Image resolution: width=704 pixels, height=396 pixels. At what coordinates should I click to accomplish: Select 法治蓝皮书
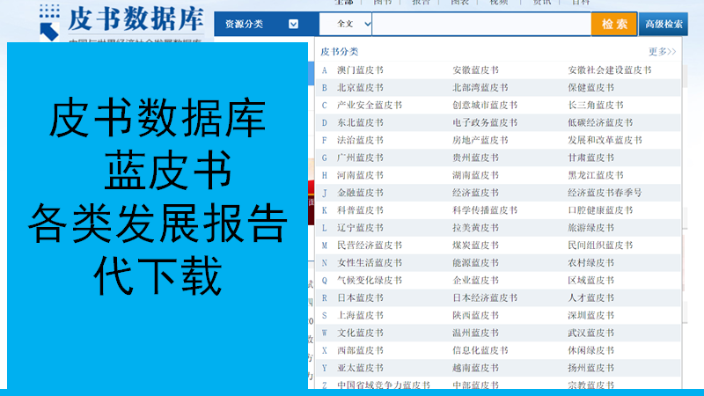pos(360,140)
